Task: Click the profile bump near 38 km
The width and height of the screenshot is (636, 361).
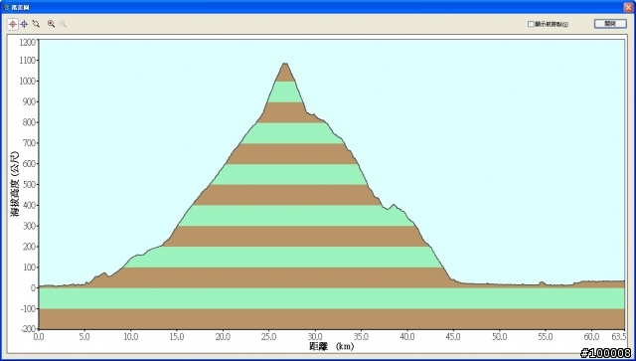Action: (394, 206)
